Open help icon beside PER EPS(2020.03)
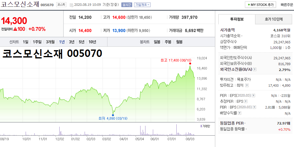The image size is (294, 147). point(254,96)
